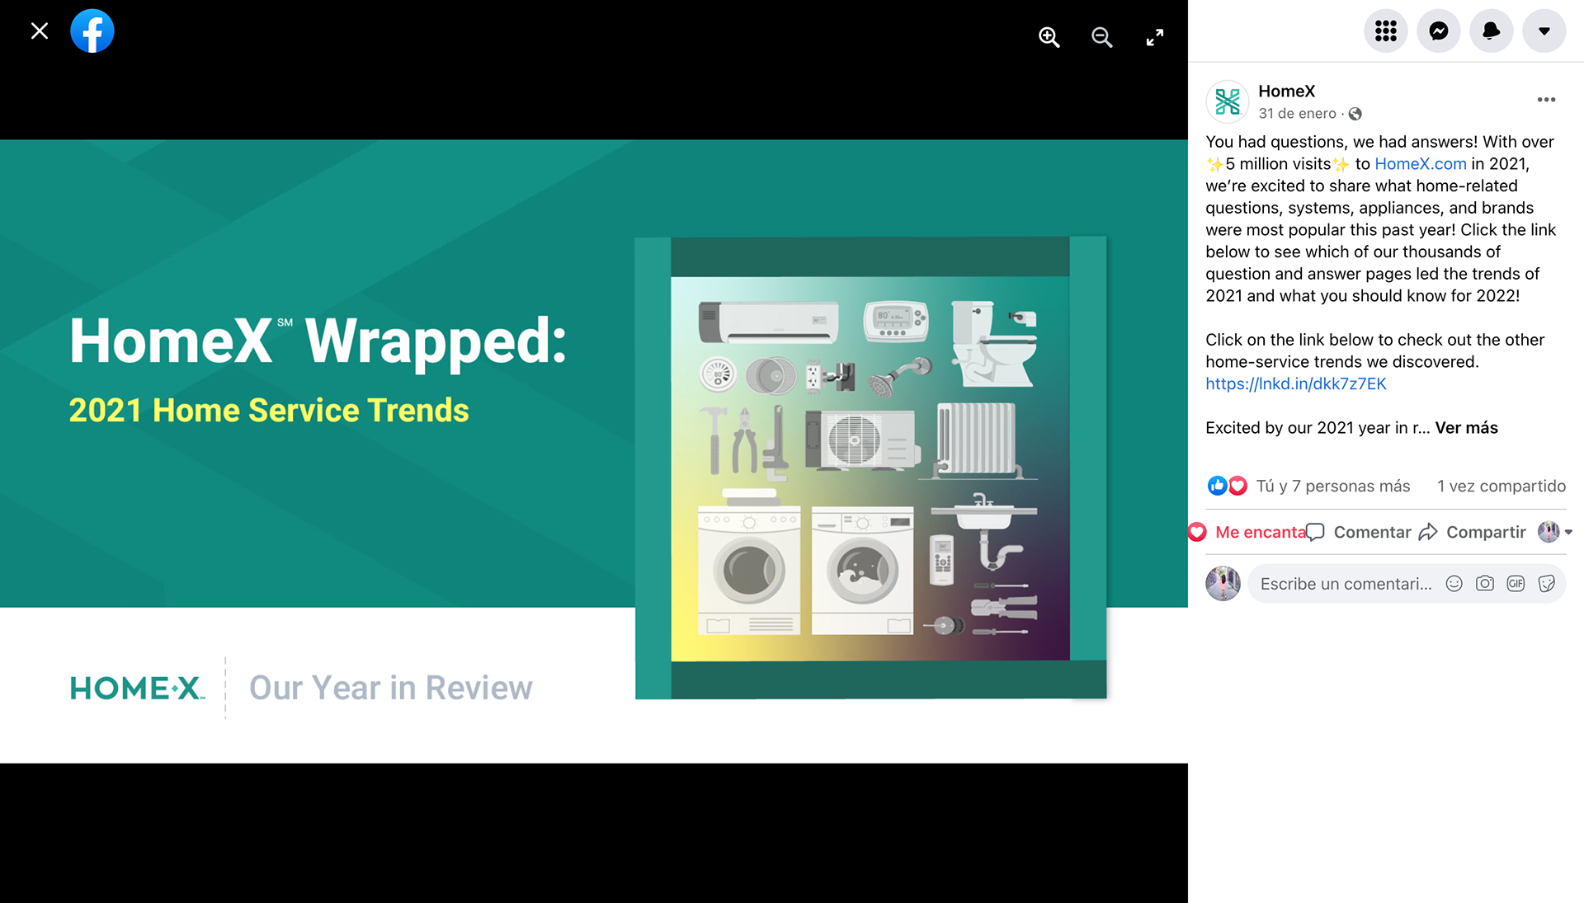This screenshot has width=1584, height=903.
Task: Open your profile avatar beside comment box
Action: pyautogui.click(x=1223, y=584)
